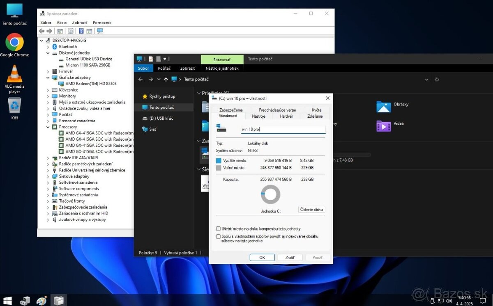Click the Windows Start button
Screen dimensions: 493x306
[7, 301]
